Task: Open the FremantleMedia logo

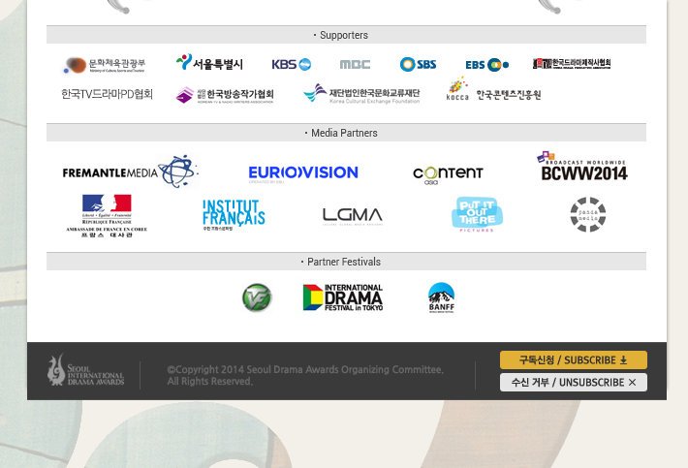Action: [130, 172]
